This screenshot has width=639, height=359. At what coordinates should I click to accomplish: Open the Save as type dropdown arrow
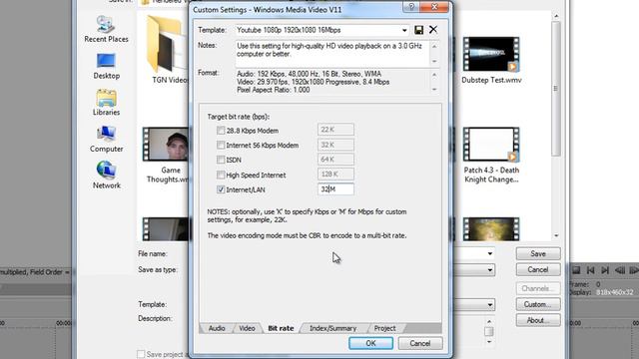[490, 270]
